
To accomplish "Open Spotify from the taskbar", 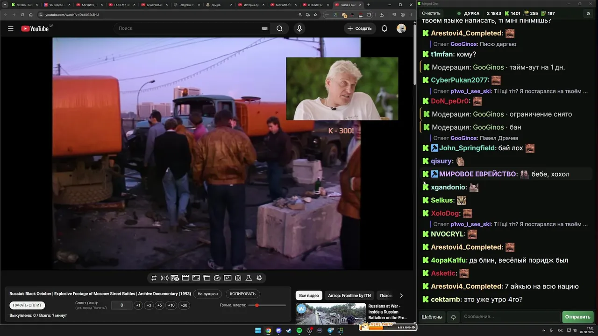I will pos(299,330).
